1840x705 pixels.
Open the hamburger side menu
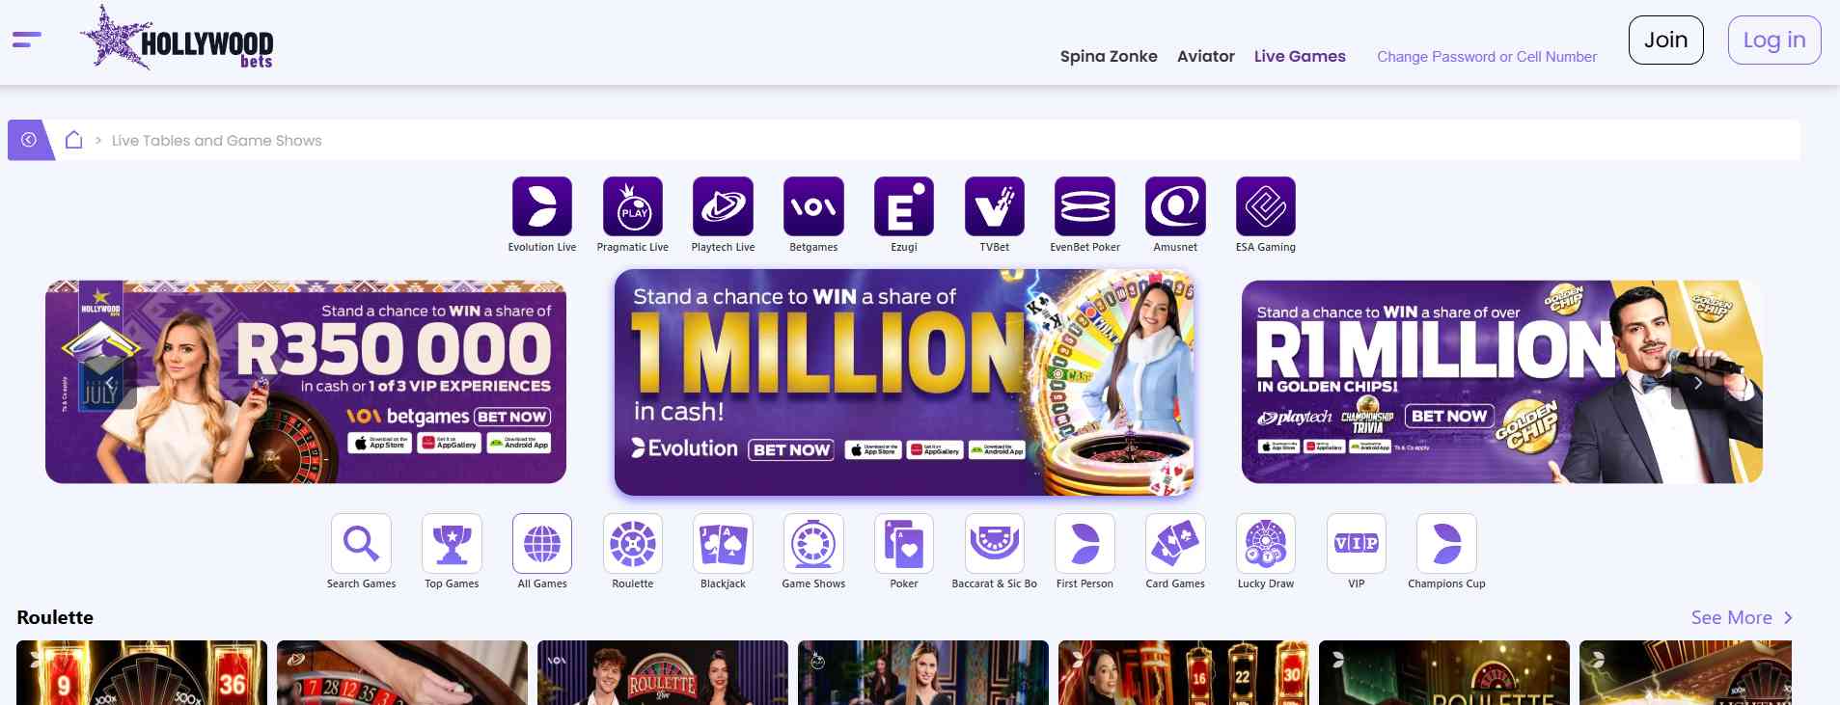(27, 40)
